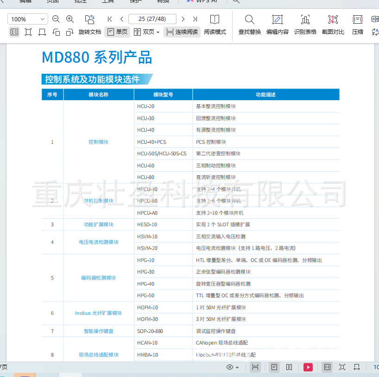Click the fit width icon in toolbar
379x377 pixels.
(42, 32)
